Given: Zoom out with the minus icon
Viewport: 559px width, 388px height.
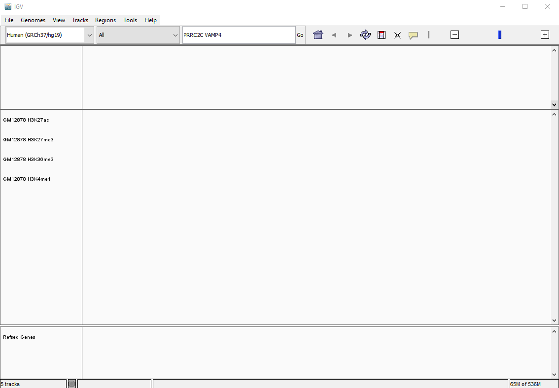Looking at the screenshot, I should point(454,35).
